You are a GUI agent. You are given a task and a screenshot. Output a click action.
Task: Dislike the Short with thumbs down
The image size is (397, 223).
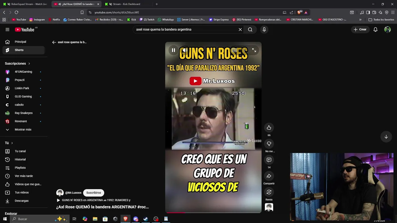coord(269,144)
